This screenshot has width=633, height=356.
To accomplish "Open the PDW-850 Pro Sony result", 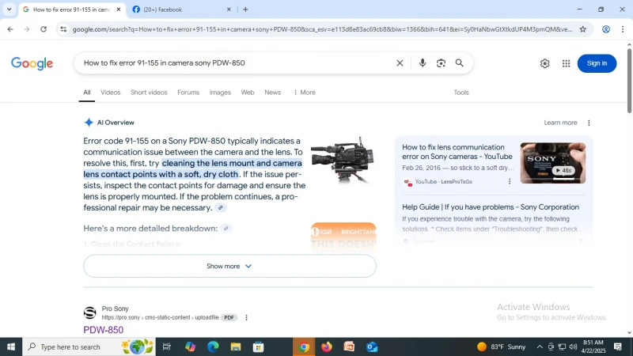I will 104,330.
